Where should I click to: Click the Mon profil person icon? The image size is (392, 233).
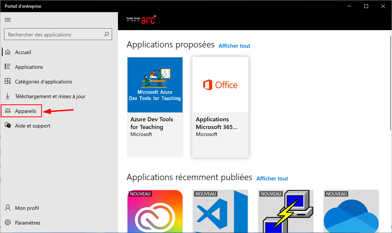8,208
